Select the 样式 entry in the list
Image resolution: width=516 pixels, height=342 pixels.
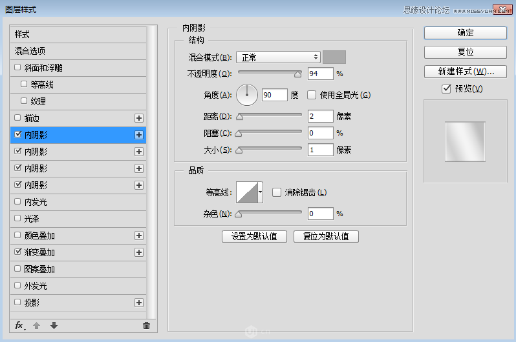[x=78, y=34]
